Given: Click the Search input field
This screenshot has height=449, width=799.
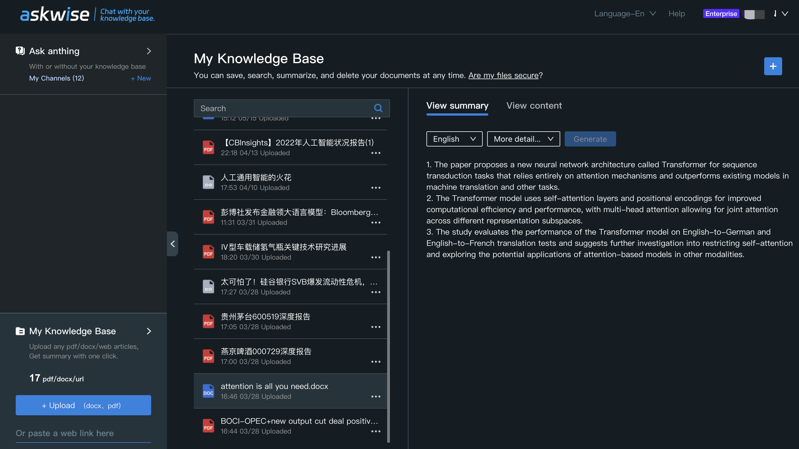Looking at the screenshot, I should 292,108.
